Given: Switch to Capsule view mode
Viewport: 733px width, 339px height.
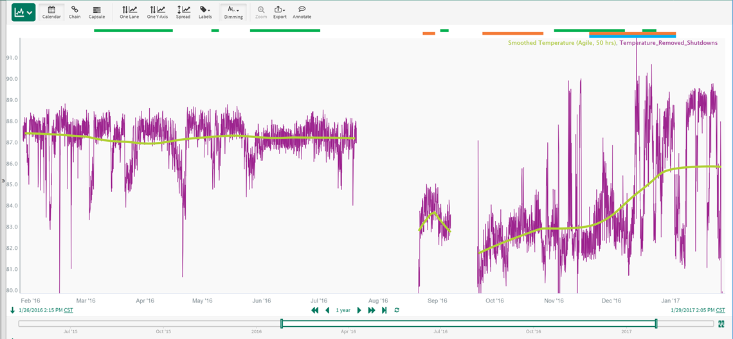Looking at the screenshot, I should 96,12.
